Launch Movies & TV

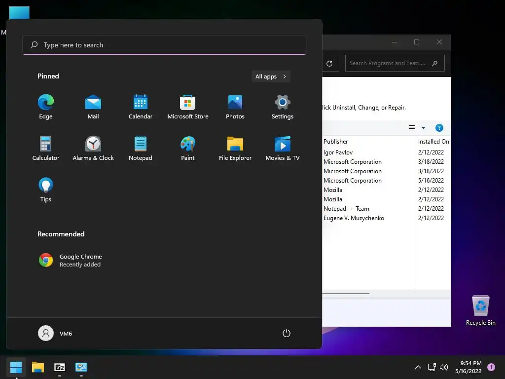[283, 148]
